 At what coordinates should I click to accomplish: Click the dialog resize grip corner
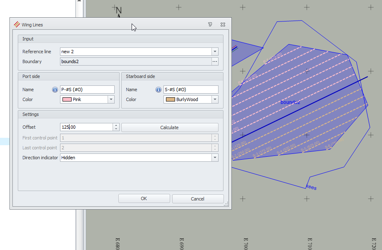[226, 204]
